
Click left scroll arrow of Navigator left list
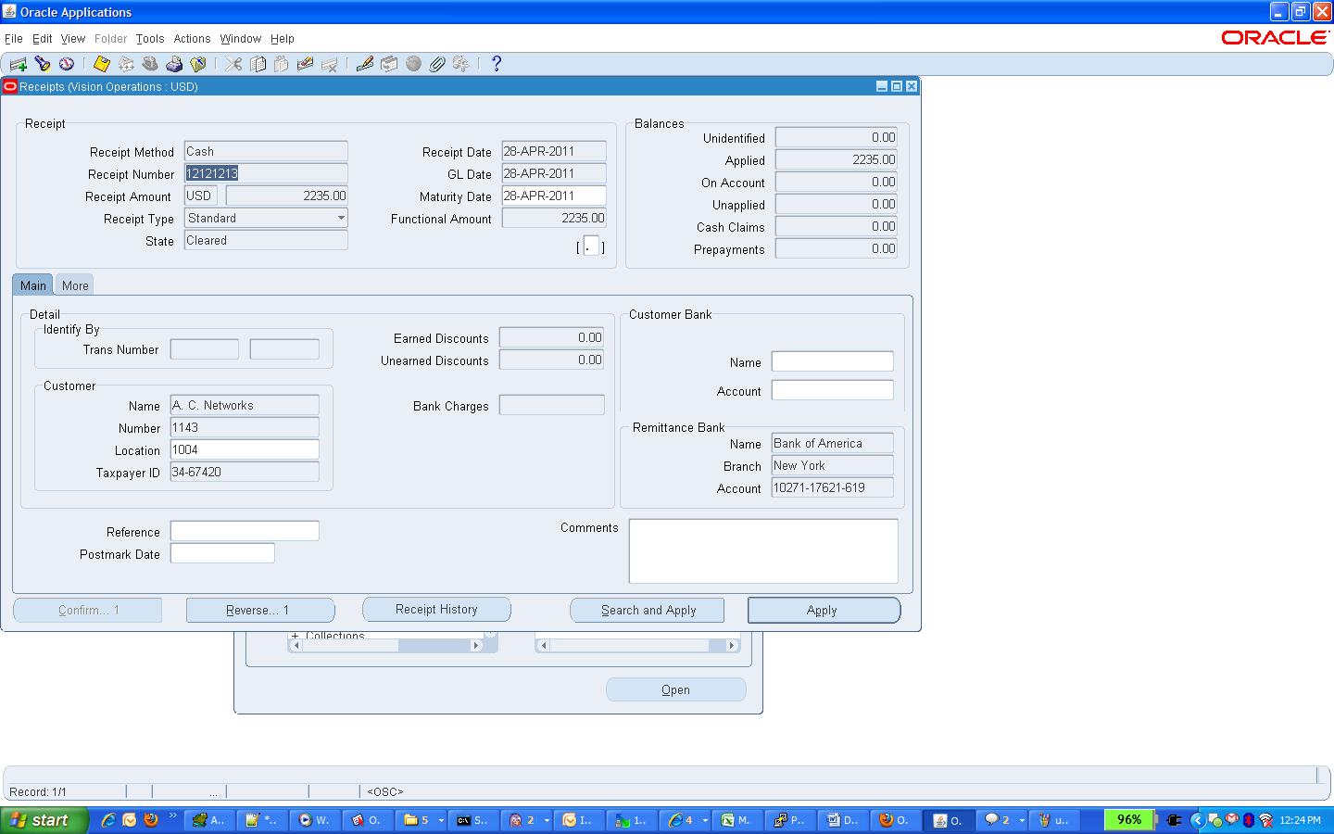coord(295,646)
